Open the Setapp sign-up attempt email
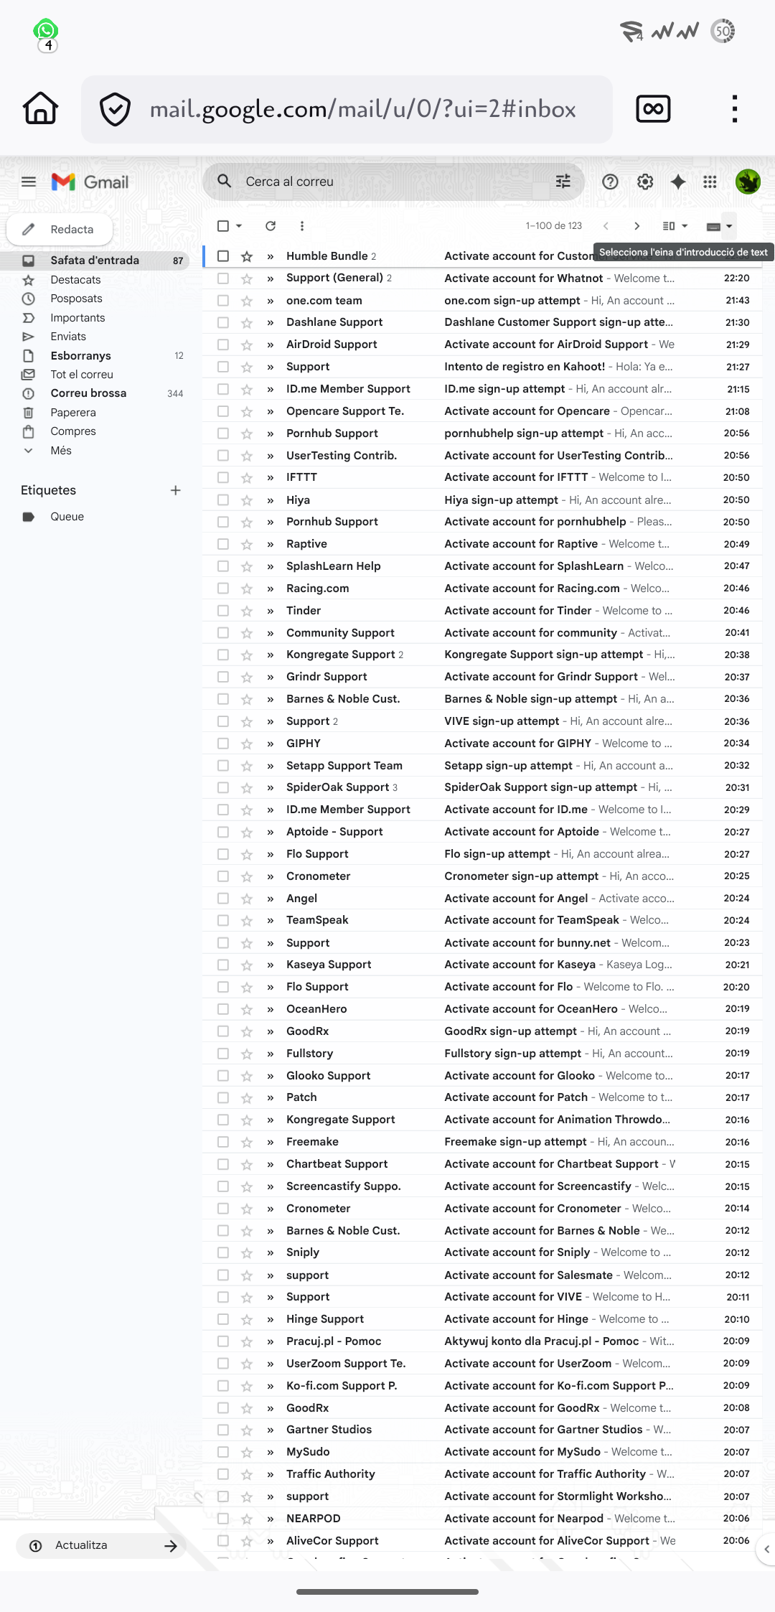The width and height of the screenshot is (775, 1612). pos(482,766)
